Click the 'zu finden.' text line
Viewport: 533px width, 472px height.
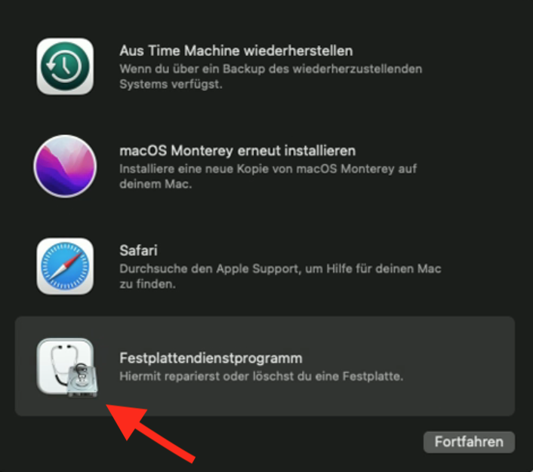[x=147, y=284]
